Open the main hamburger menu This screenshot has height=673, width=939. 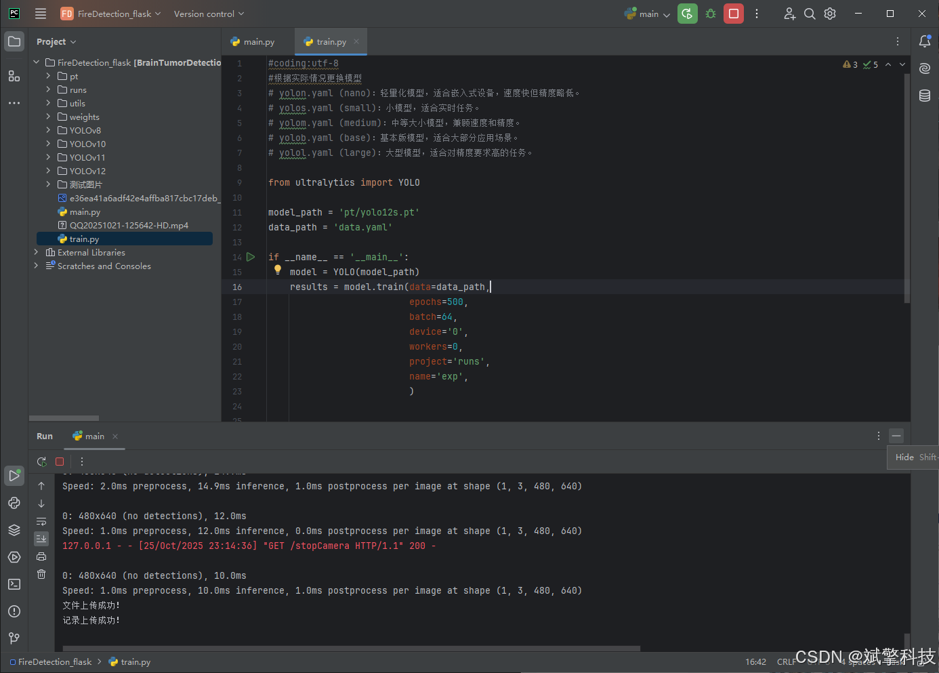41,14
